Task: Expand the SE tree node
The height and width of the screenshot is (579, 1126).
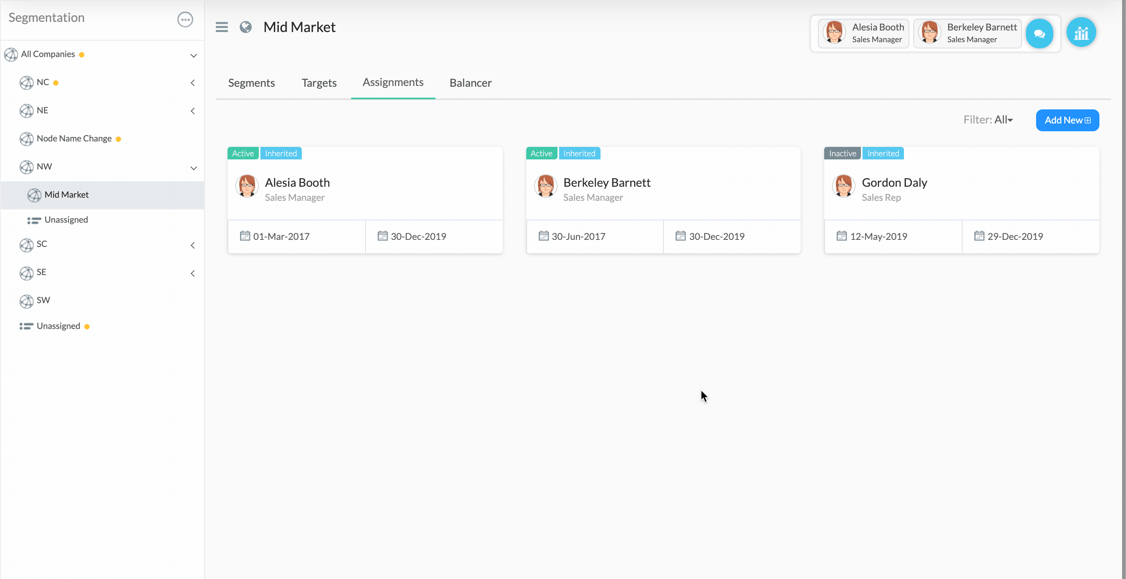Action: coord(193,273)
